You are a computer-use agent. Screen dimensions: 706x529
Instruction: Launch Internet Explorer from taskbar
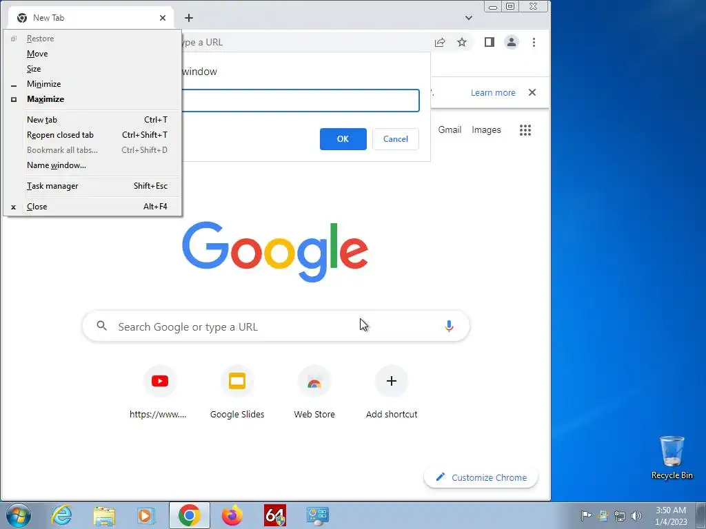click(61, 515)
